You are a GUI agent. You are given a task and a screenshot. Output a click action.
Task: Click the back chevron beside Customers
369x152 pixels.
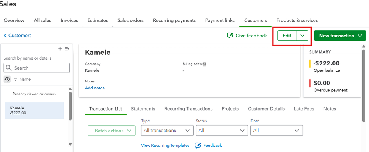[5, 36]
